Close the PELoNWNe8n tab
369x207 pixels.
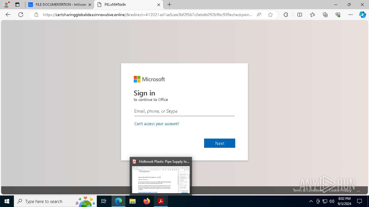pos(159,5)
